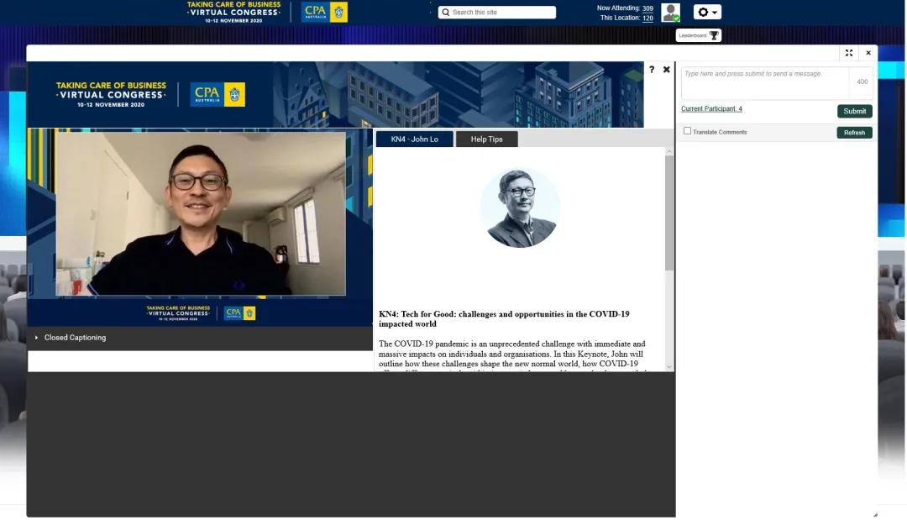Image resolution: width=907 pixels, height=520 pixels.
Task: Close the presentation panel with X
Action: [667, 70]
